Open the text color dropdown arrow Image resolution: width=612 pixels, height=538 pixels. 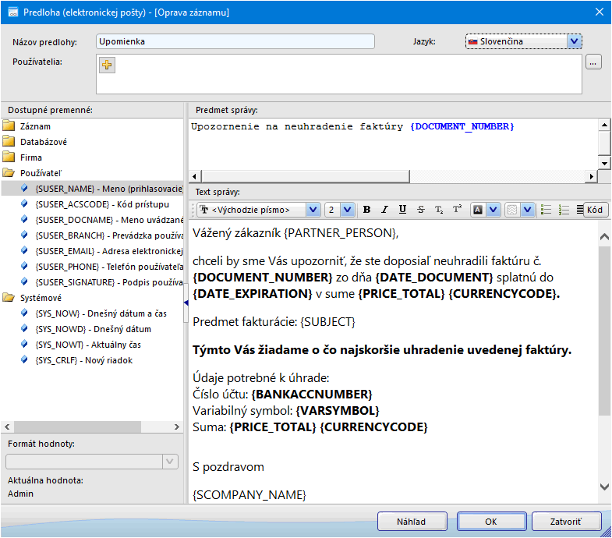click(x=494, y=210)
